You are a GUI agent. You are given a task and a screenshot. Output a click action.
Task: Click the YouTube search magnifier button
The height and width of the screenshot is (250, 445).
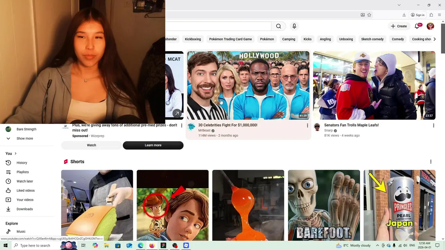click(278, 26)
